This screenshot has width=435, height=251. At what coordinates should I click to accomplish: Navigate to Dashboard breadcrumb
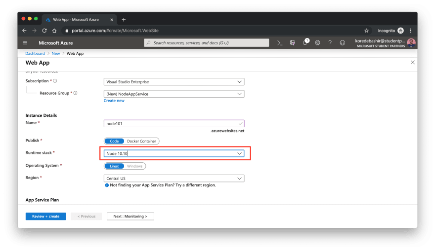point(35,53)
